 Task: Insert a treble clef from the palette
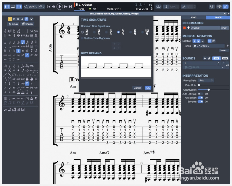[5, 31]
